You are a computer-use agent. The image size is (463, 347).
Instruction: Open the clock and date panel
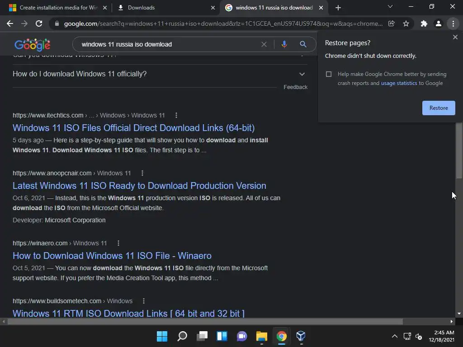442,336
